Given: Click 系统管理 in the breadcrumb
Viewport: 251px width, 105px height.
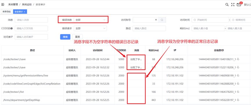Looking at the screenshot, I should click(13, 4).
